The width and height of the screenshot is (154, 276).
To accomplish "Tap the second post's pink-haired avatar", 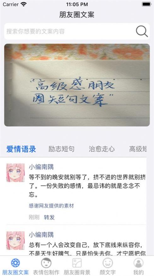I will (x=16, y=240).
